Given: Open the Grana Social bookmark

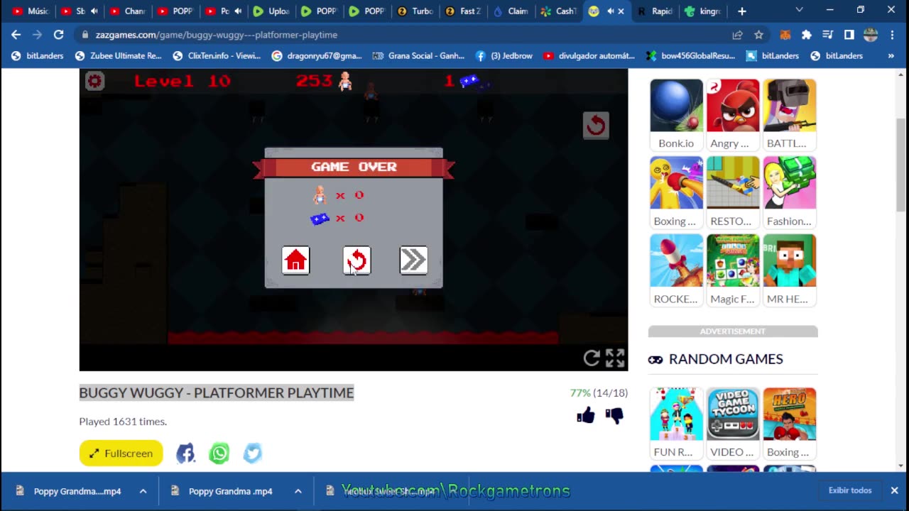Looking at the screenshot, I should click(418, 55).
